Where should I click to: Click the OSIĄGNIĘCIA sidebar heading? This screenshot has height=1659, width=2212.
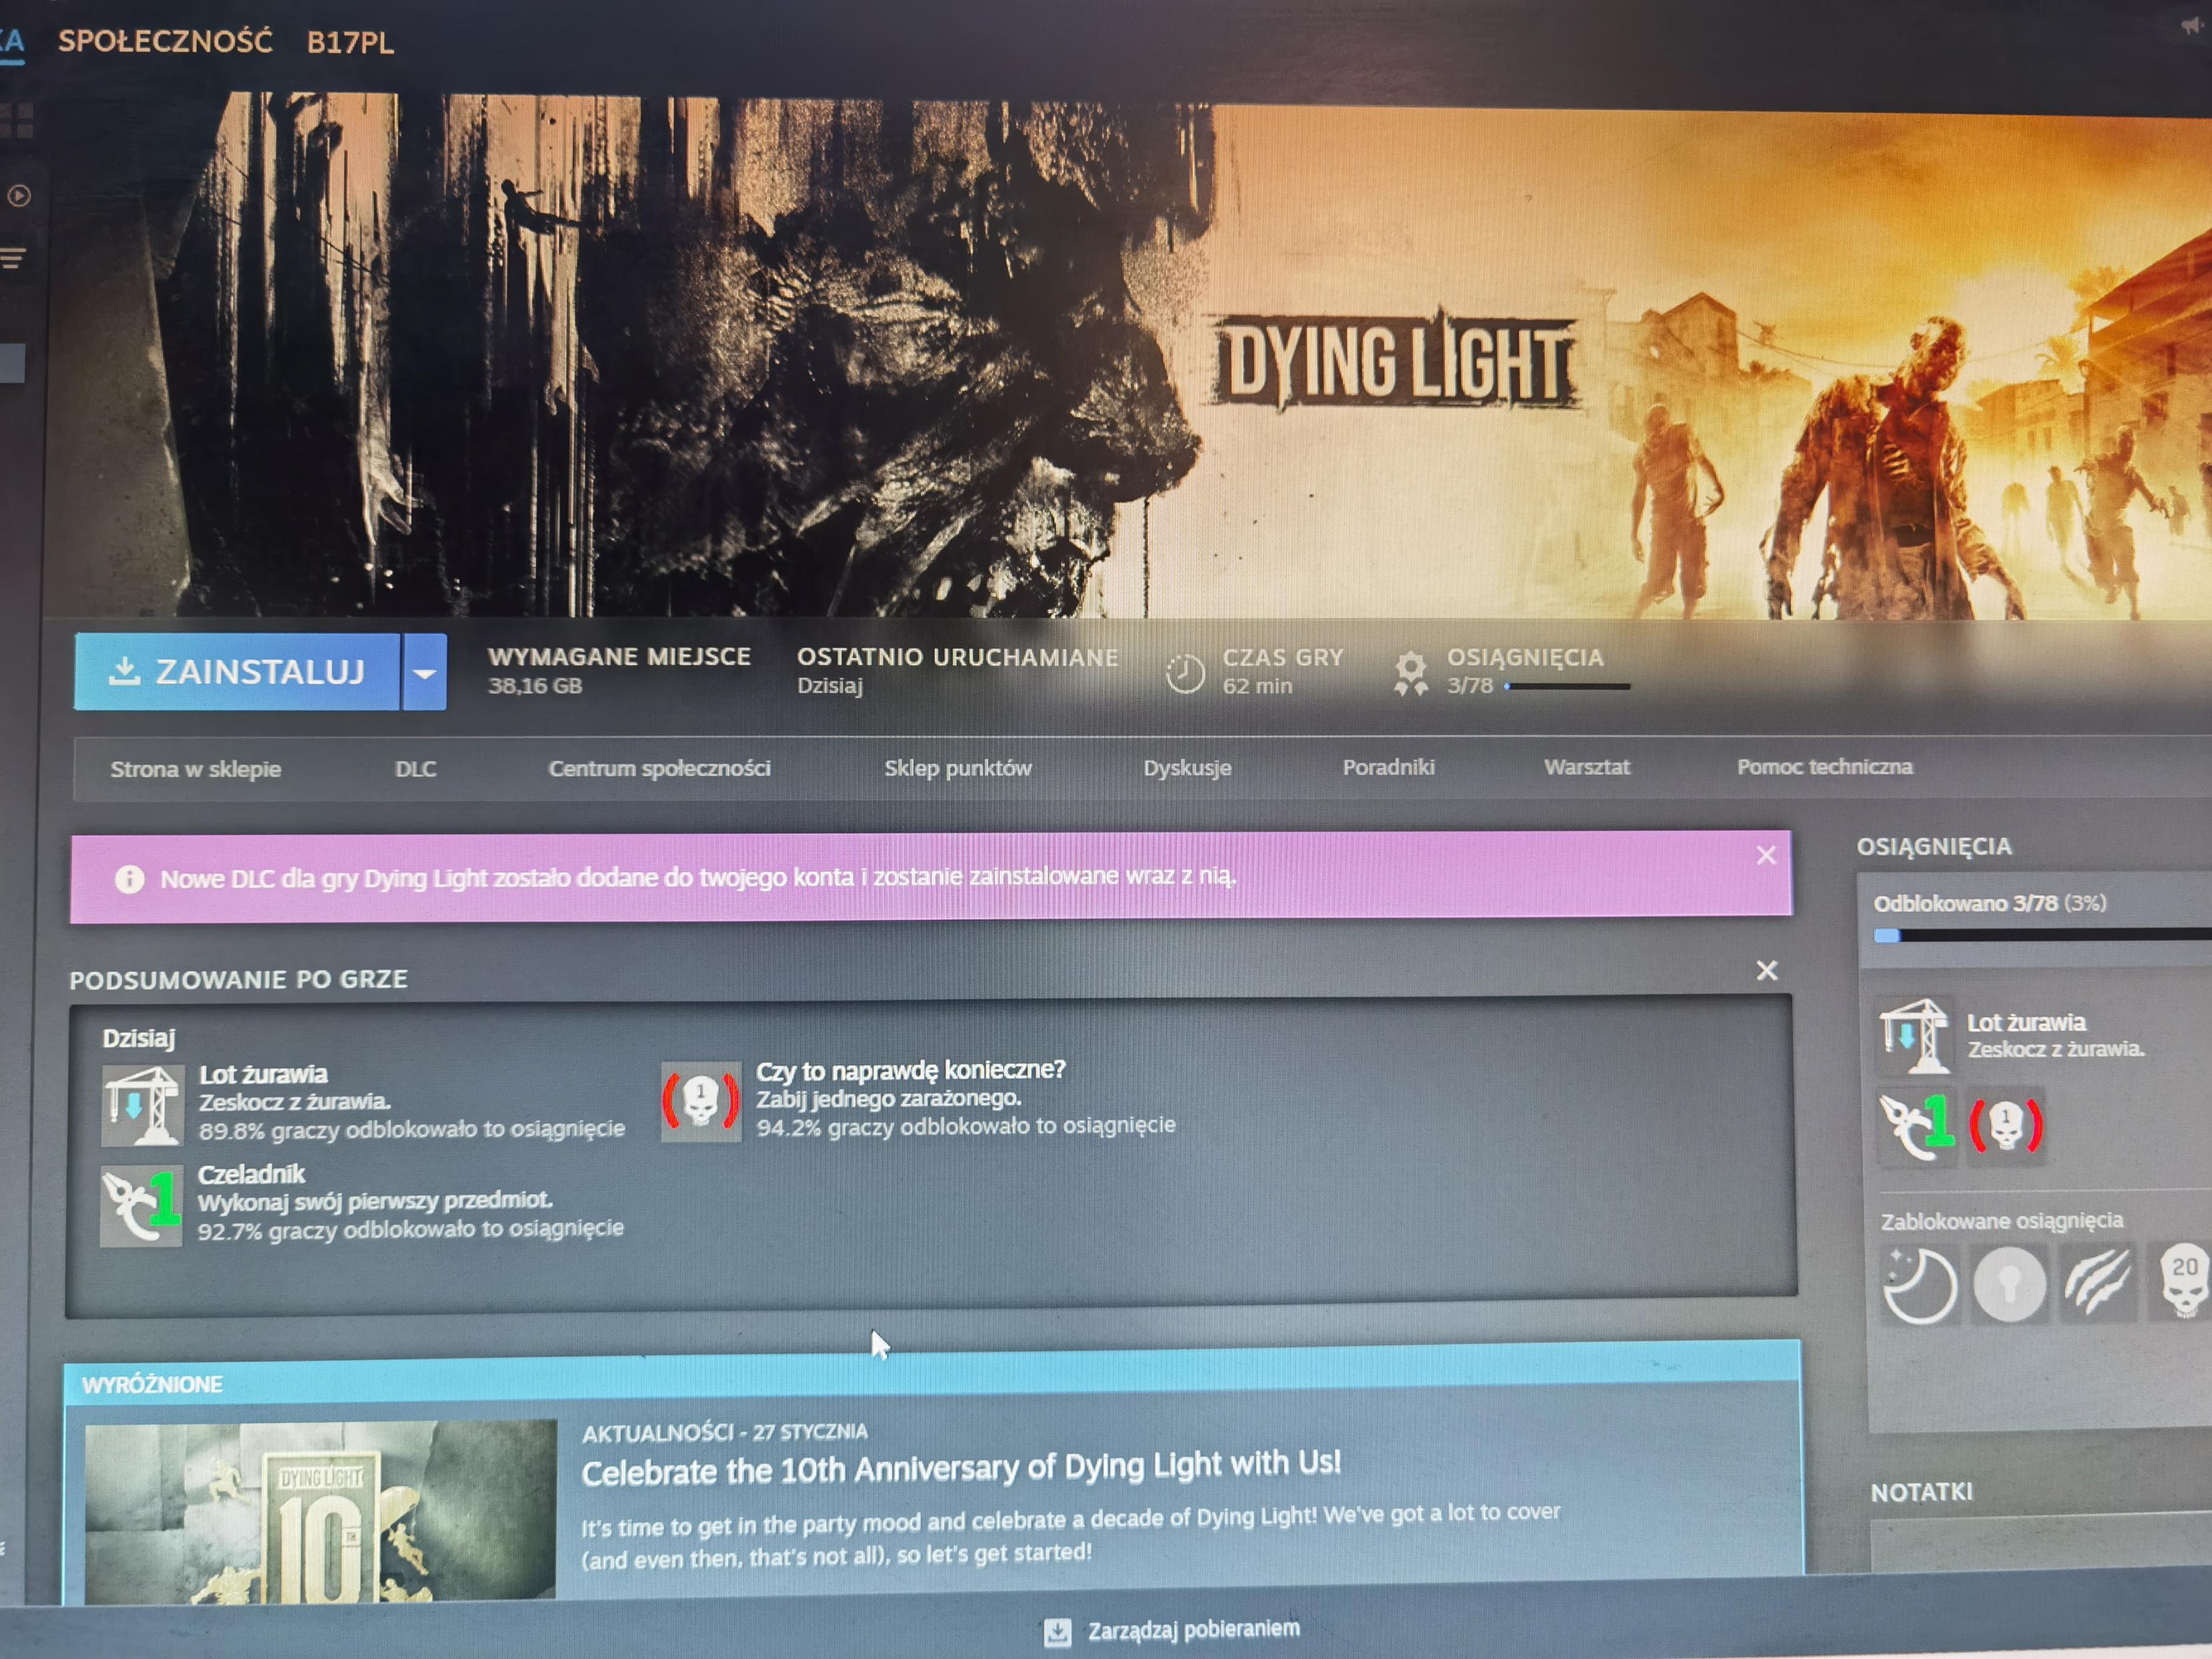click(1934, 846)
